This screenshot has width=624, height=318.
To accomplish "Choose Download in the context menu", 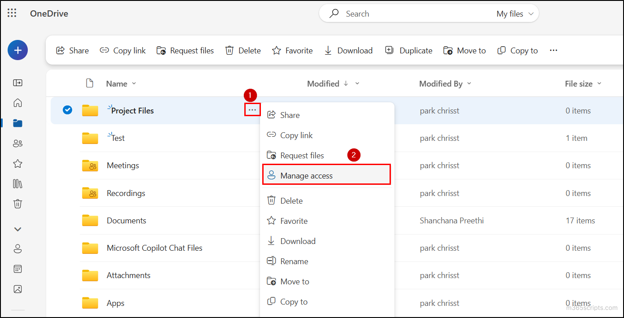I will pos(327,241).
